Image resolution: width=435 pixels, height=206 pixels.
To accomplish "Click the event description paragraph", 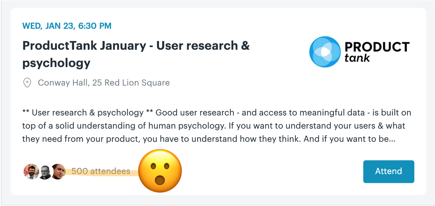I will [217, 126].
